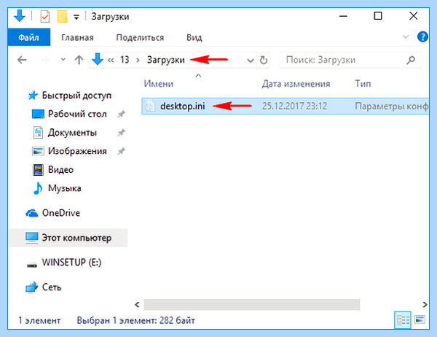Click the address bar download arrow icon
Image resolution: width=437 pixels, height=337 pixels.
click(98, 60)
